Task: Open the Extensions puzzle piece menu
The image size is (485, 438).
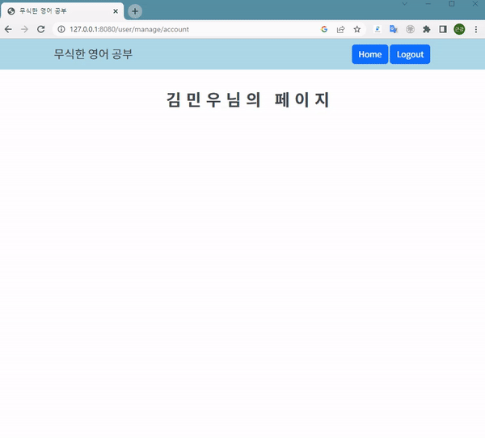Action: [427, 29]
